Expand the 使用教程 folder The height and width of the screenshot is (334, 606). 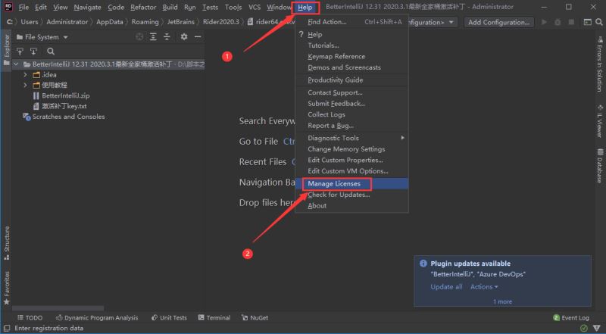click(x=26, y=85)
